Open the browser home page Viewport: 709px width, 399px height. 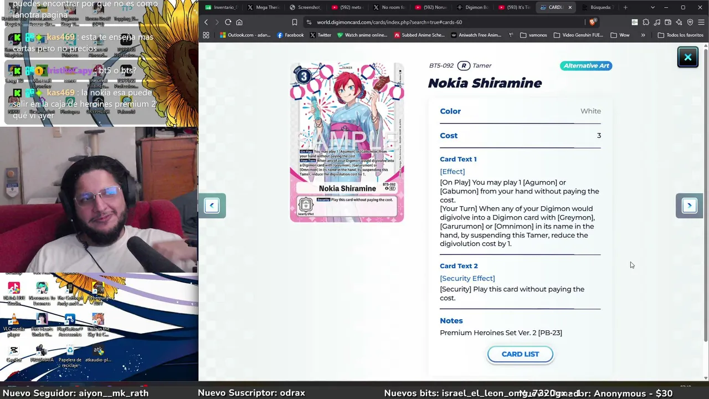coord(239,22)
